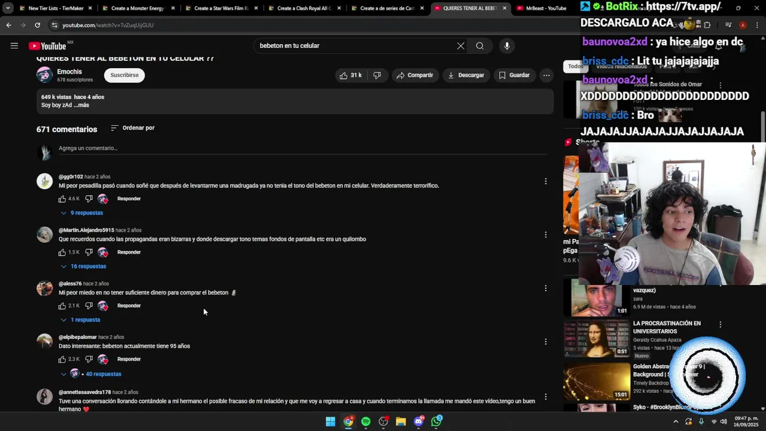Click Responder under @Martin.Alejandro5915 comment
The image size is (766, 431).
click(x=129, y=252)
